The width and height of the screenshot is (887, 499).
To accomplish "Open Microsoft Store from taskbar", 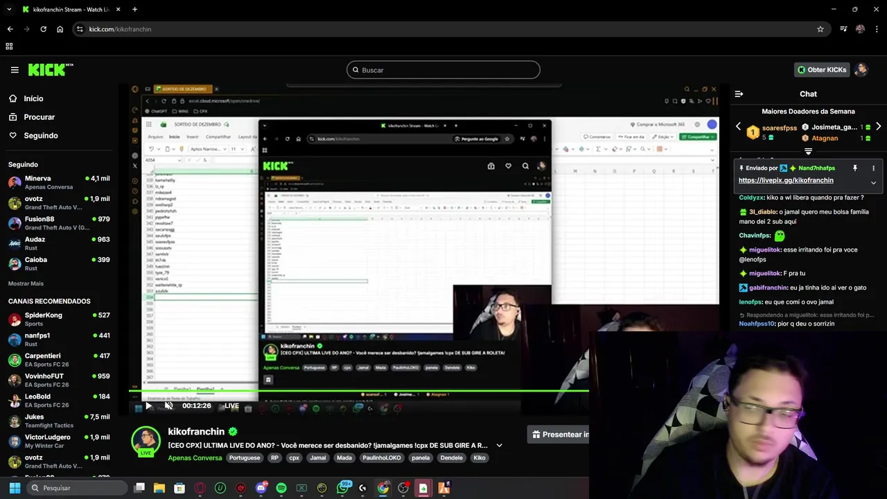I will click(179, 488).
